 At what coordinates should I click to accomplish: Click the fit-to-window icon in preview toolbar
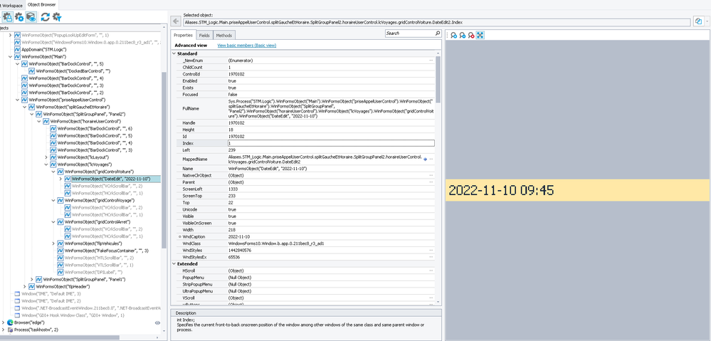[480, 35]
